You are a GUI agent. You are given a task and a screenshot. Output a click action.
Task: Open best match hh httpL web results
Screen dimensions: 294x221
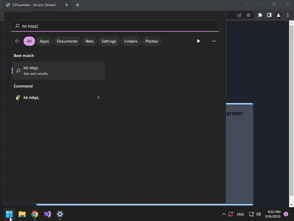58,71
